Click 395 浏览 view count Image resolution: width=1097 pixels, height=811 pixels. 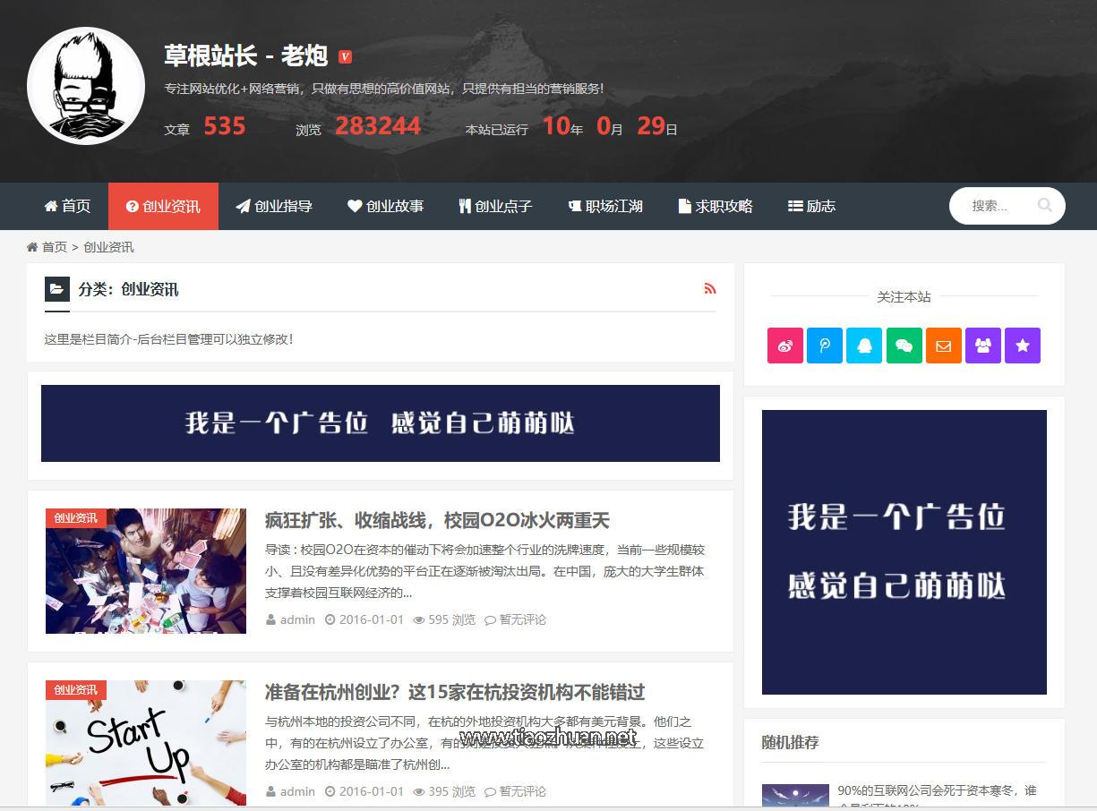[x=444, y=791]
